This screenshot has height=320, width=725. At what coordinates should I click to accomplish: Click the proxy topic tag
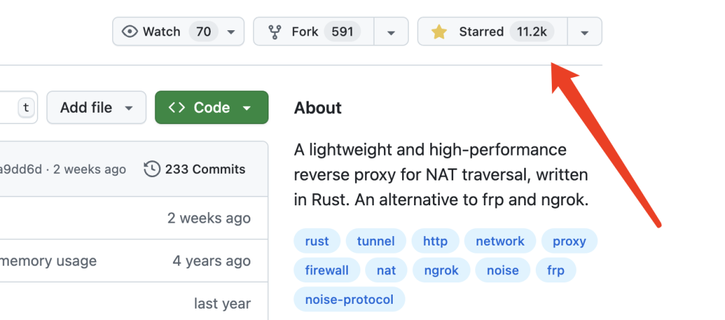569,242
